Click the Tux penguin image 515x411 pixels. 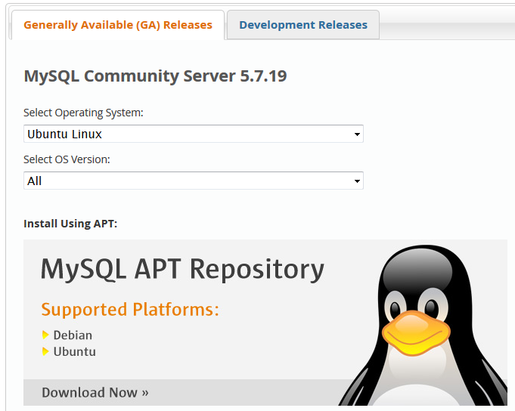423,326
